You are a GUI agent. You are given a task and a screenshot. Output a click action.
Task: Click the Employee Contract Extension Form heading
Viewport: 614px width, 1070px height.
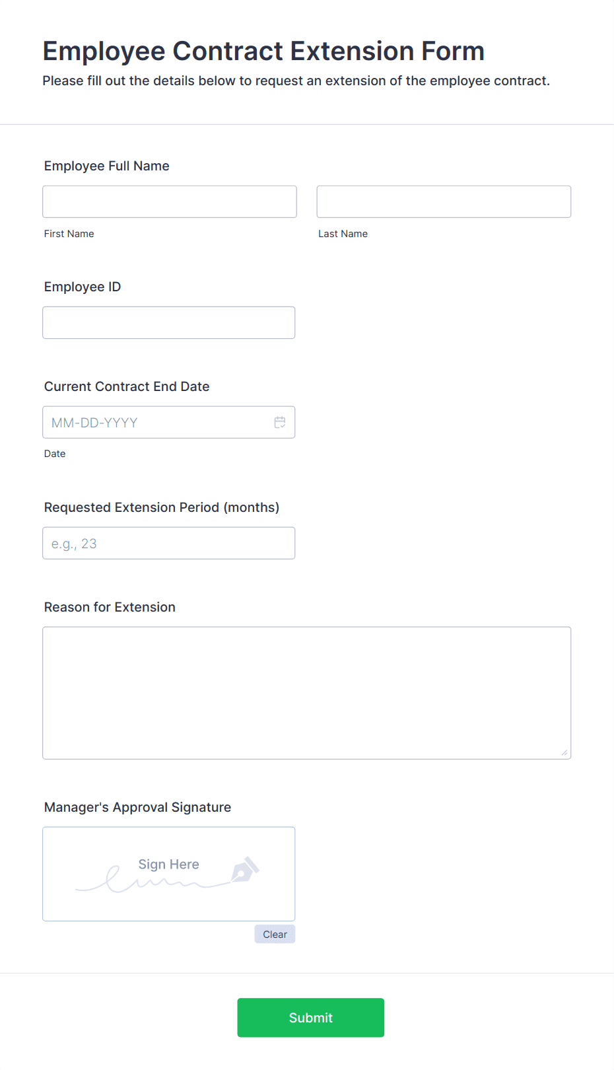[x=263, y=51]
